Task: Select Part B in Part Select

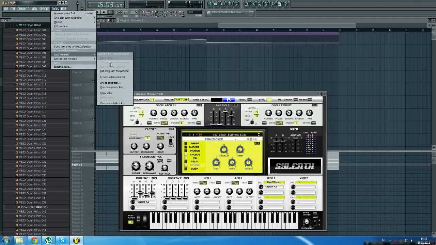Action: [229, 100]
